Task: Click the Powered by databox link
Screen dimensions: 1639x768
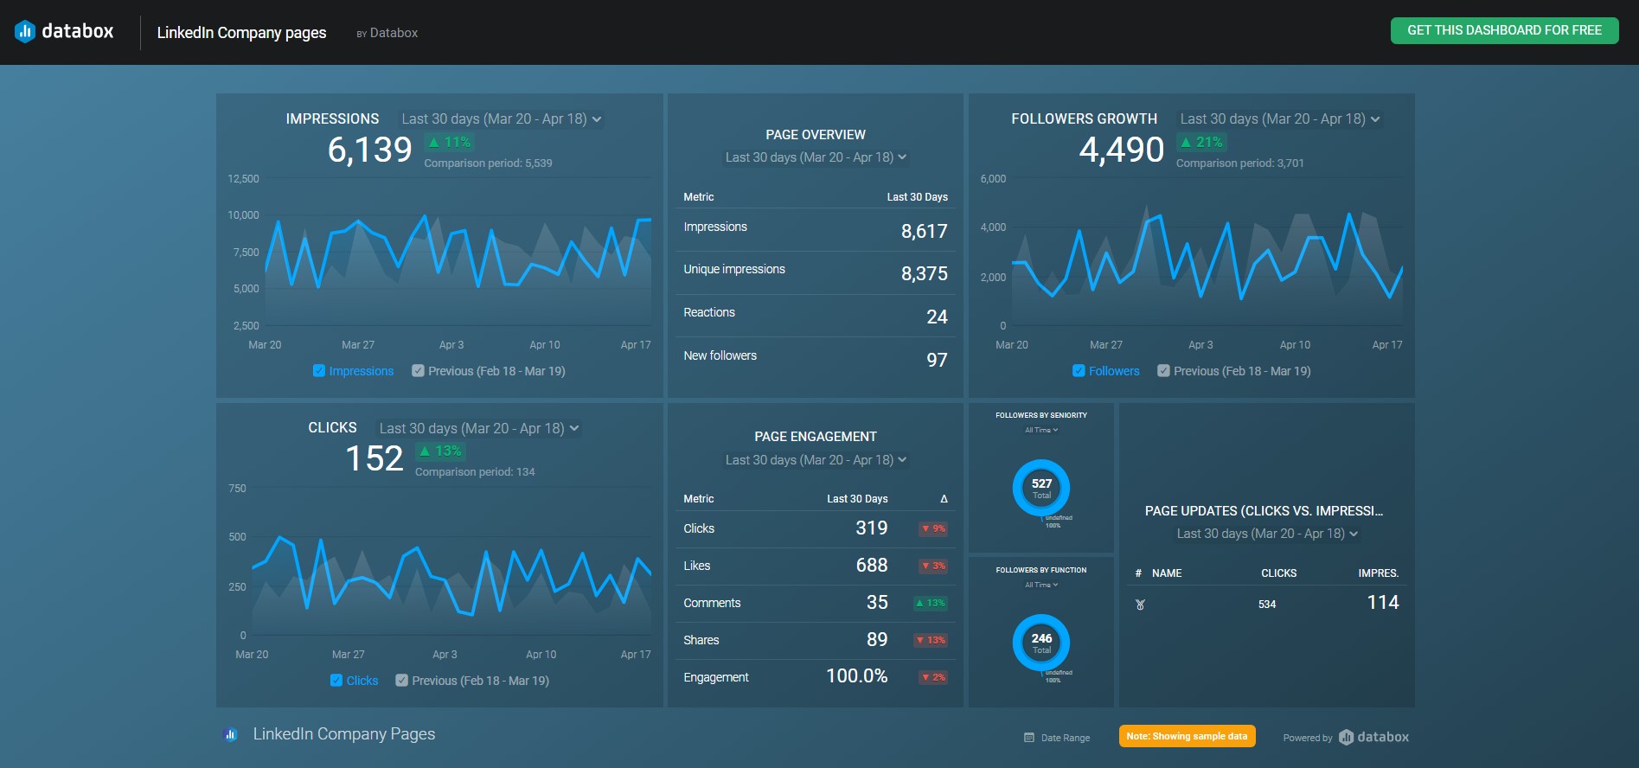Action: tap(1346, 737)
